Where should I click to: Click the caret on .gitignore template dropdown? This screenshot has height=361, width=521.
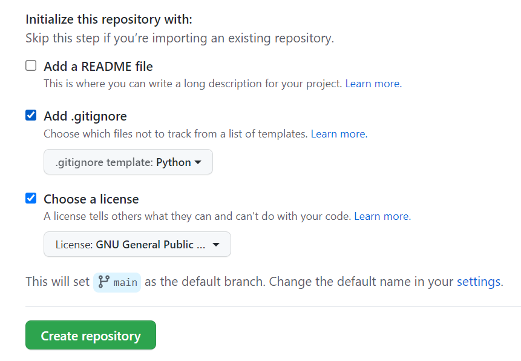198,162
